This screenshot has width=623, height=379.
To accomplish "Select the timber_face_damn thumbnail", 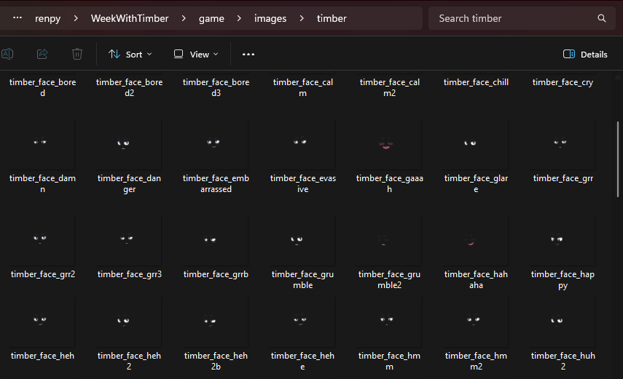I will click(42, 145).
